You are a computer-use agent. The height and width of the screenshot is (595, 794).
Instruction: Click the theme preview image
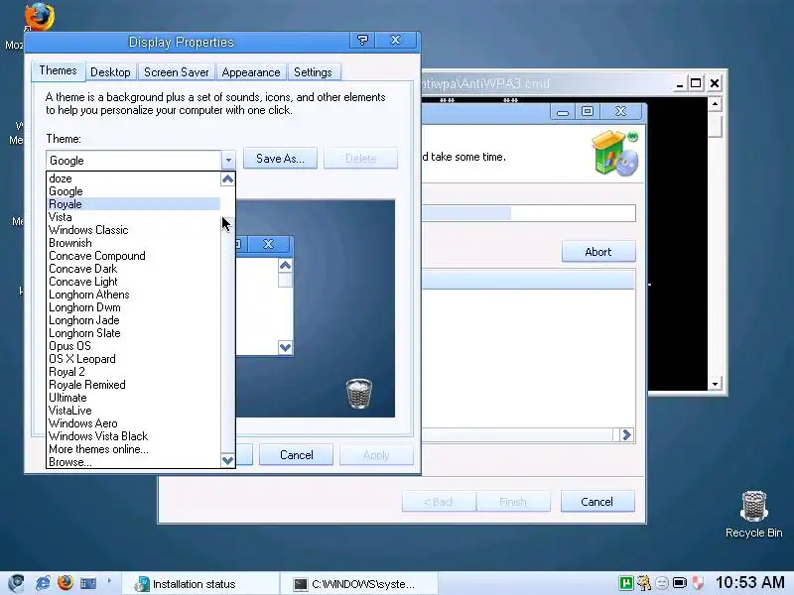point(315,308)
